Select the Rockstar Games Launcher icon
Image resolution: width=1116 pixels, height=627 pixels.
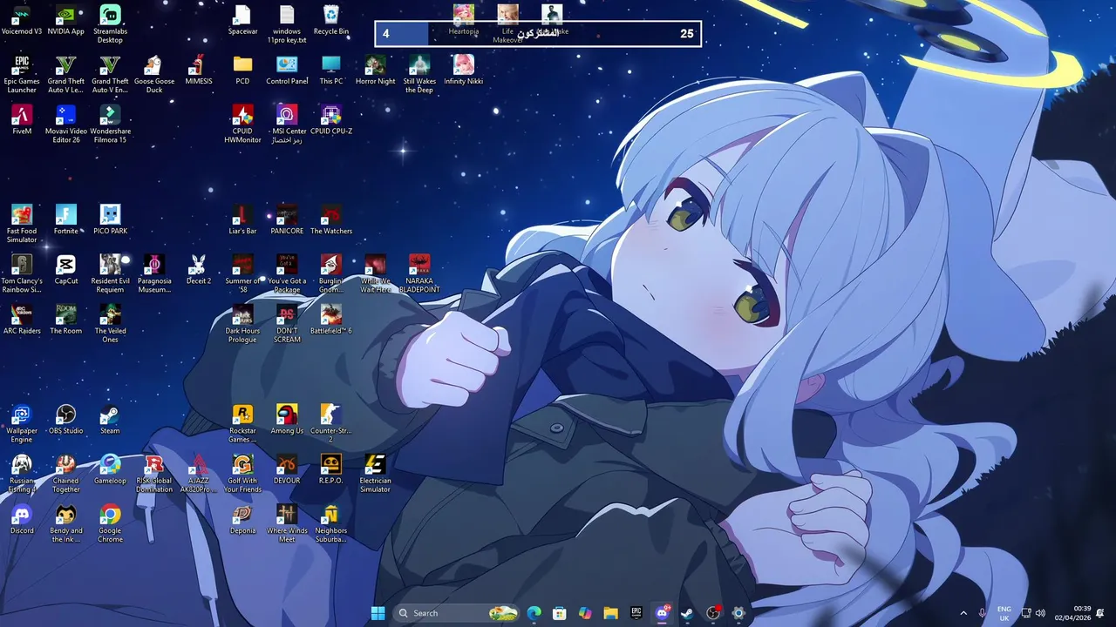point(242,424)
